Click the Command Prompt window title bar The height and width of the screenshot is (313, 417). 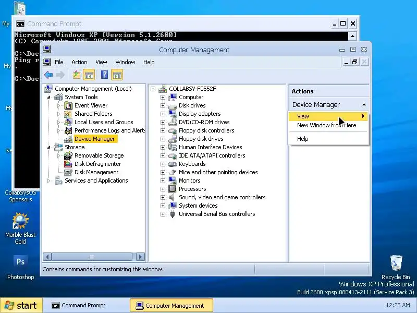173,23
